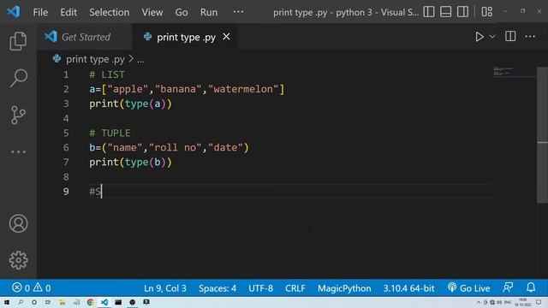Click the '# LIST' comment on line 1
This screenshot has width=548, height=308.
point(107,74)
